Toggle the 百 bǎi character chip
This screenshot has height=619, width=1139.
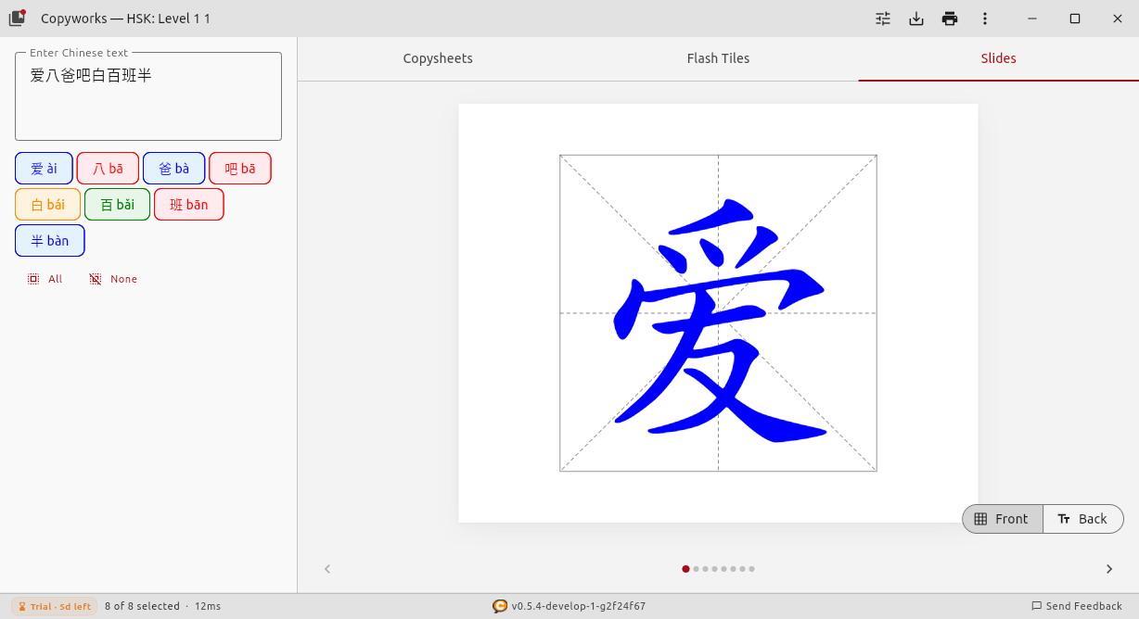pos(117,204)
